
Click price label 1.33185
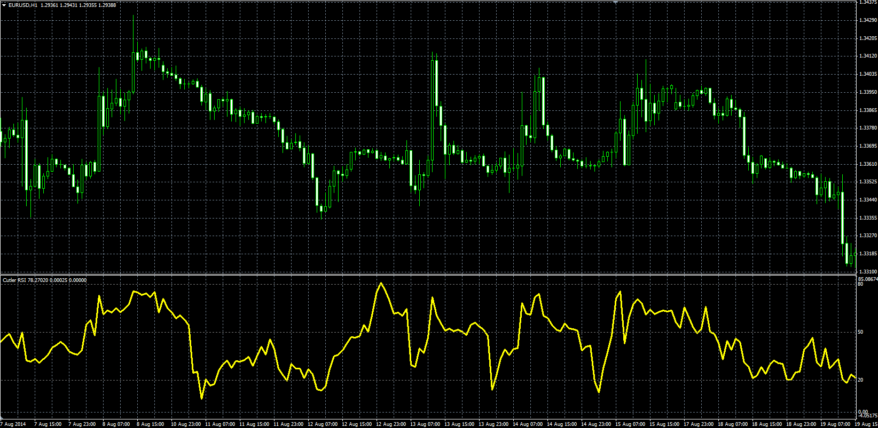click(x=867, y=254)
